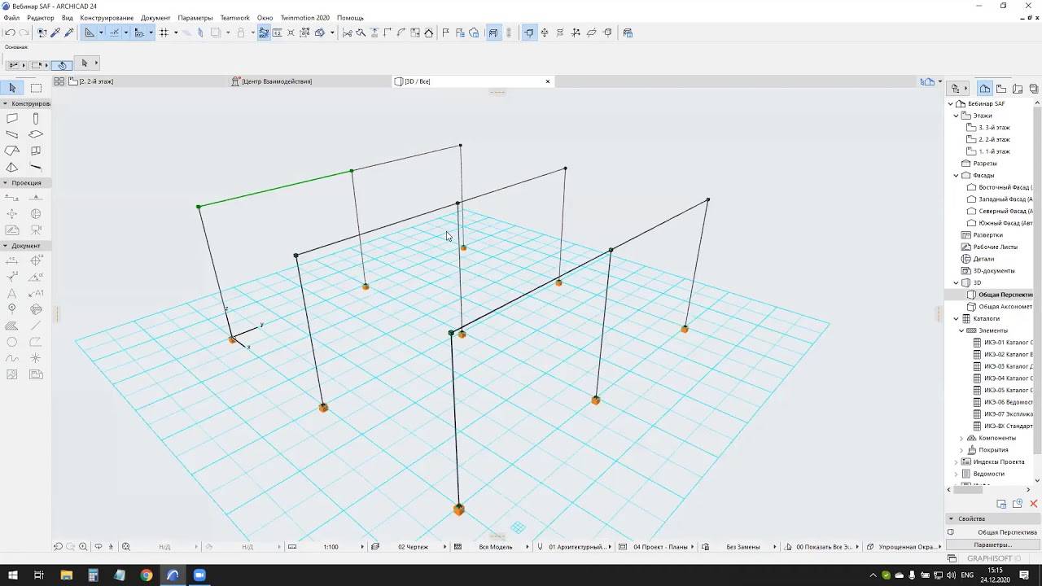The height and width of the screenshot is (586, 1042).
Task: Click the Inject Parameters syringe icon
Action: coord(69,33)
